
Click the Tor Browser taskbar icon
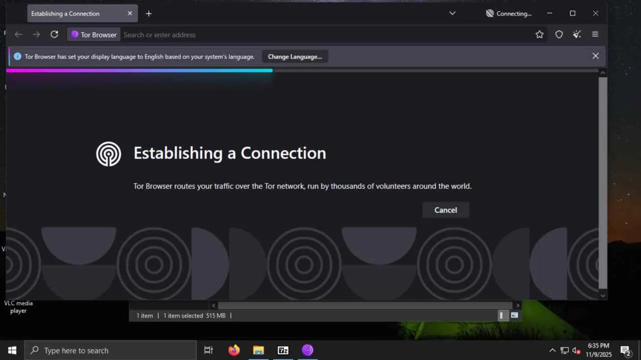point(307,350)
